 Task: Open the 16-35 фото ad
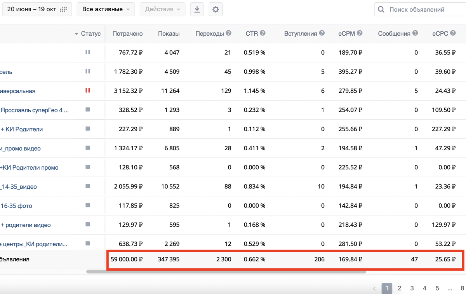click(x=16, y=206)
